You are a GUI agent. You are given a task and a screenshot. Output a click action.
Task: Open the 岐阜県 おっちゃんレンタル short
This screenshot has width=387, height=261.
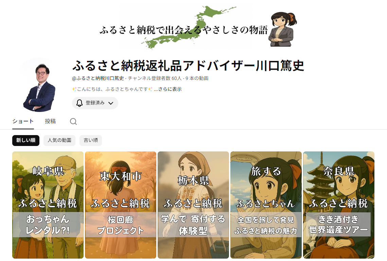coord(48,205)
